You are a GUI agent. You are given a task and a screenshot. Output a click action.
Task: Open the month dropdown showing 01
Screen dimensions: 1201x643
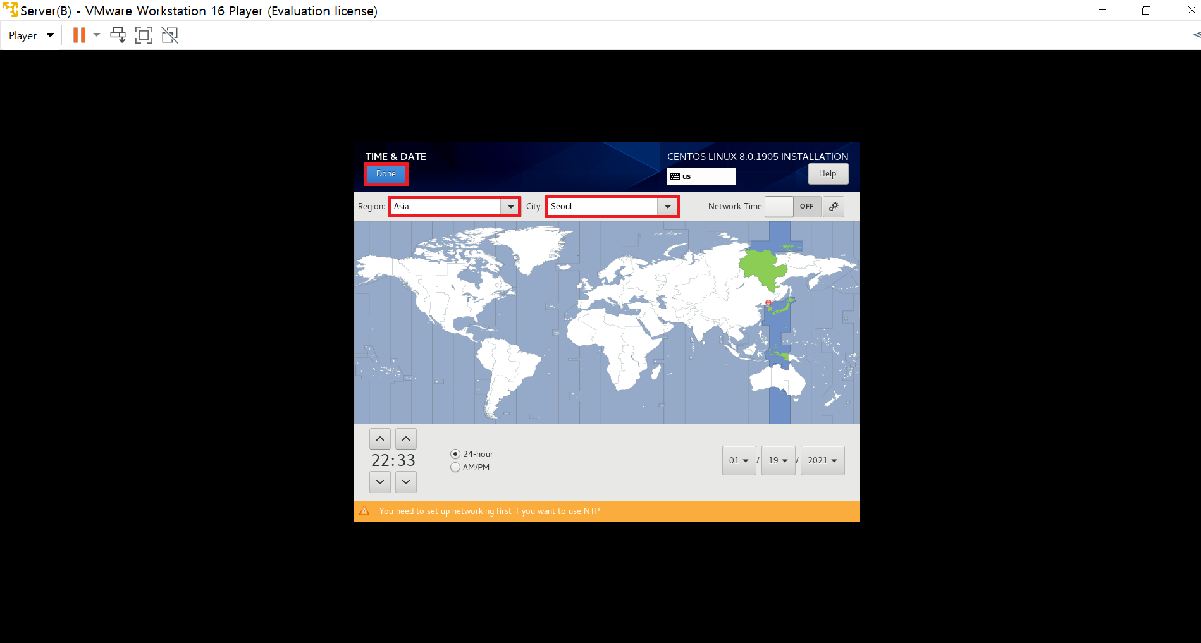[x=739, y=460]
